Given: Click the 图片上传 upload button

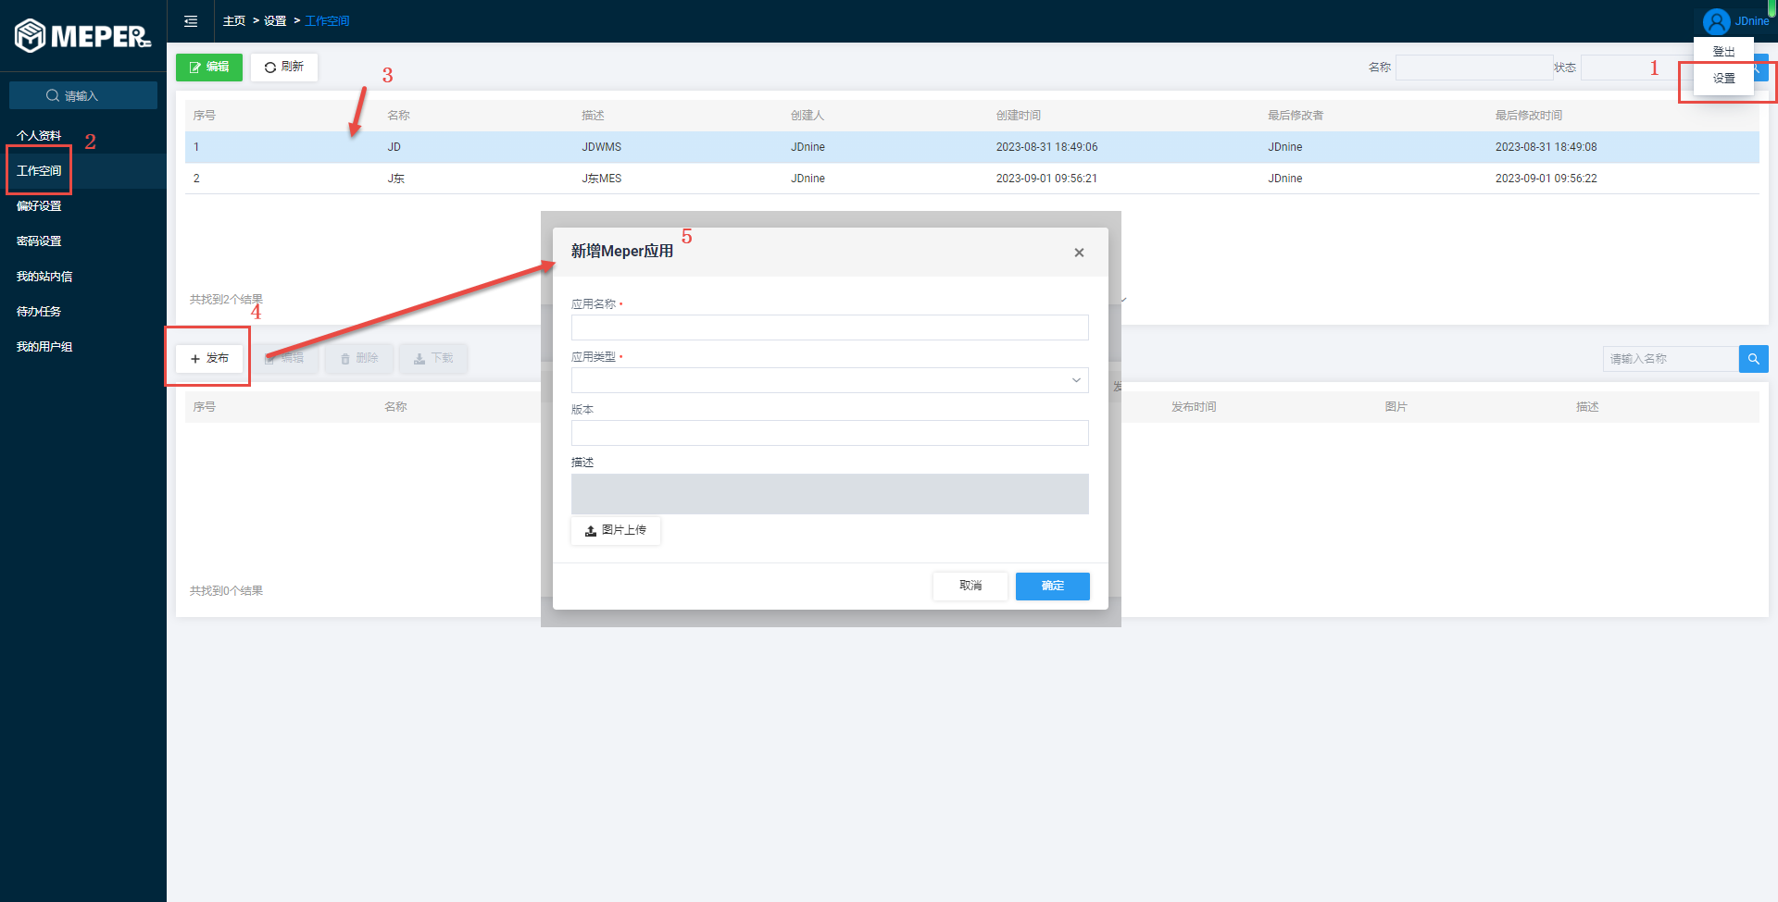Looking at the screenshot, I should [616, 530].
